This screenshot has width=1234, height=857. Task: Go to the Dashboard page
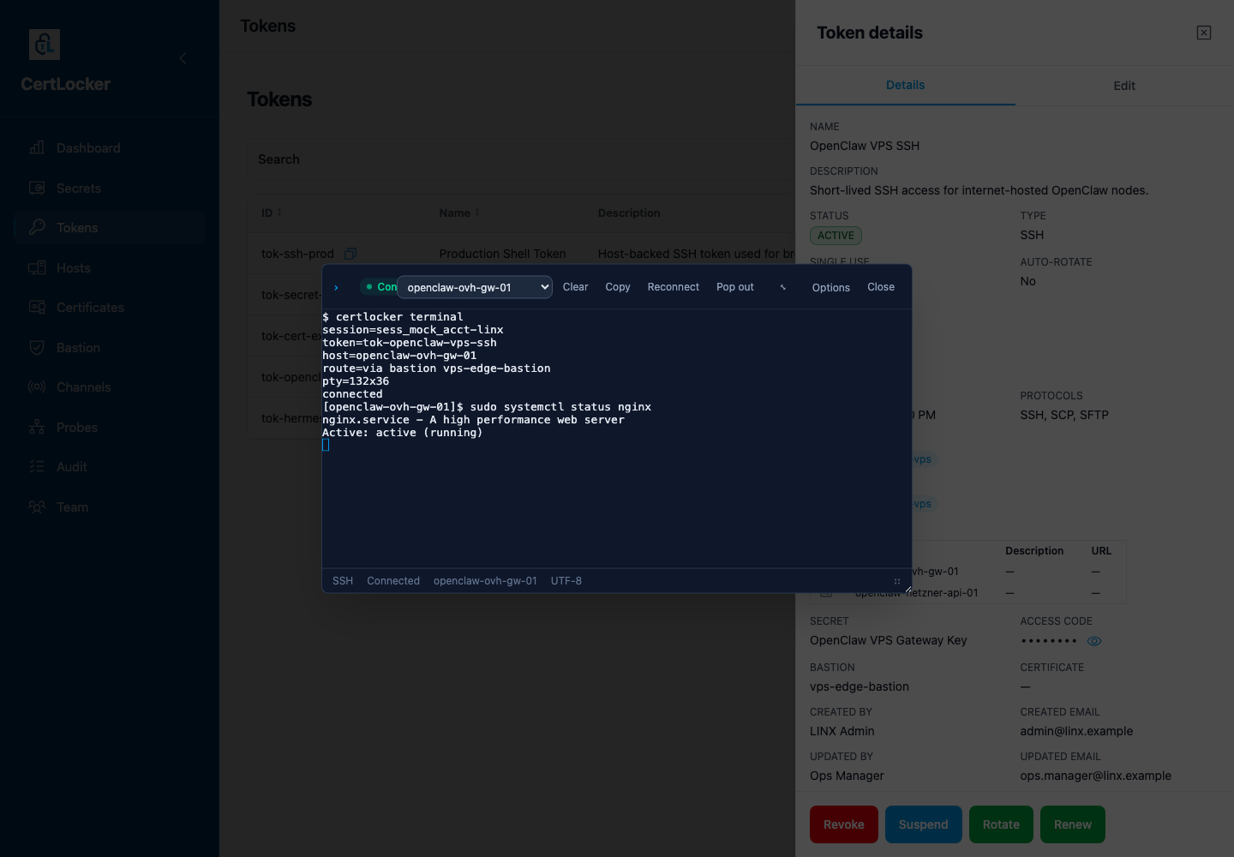pyautogui.click(x=88, y=148)
